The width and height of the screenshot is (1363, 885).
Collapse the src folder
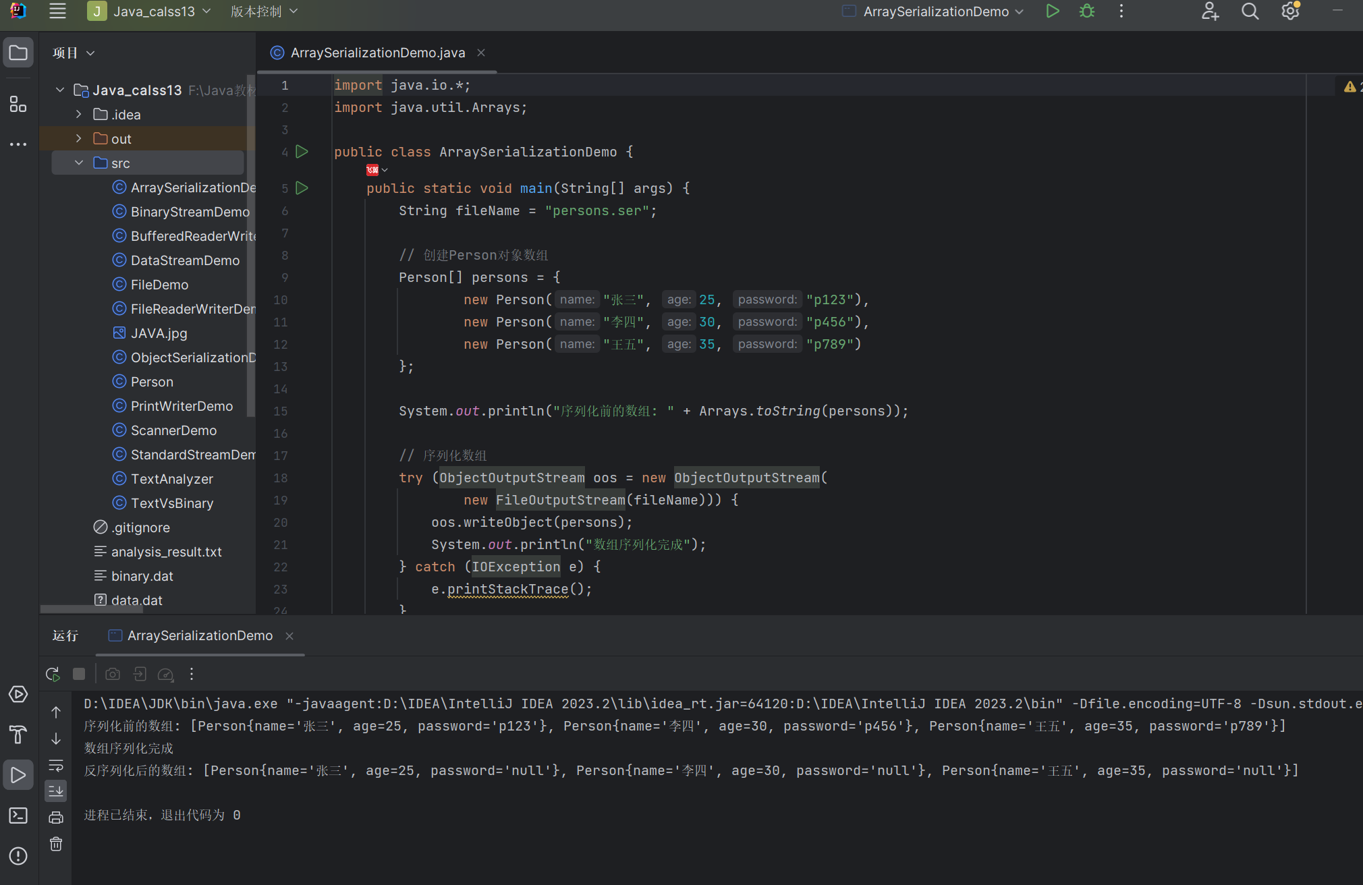click(79, 163)
